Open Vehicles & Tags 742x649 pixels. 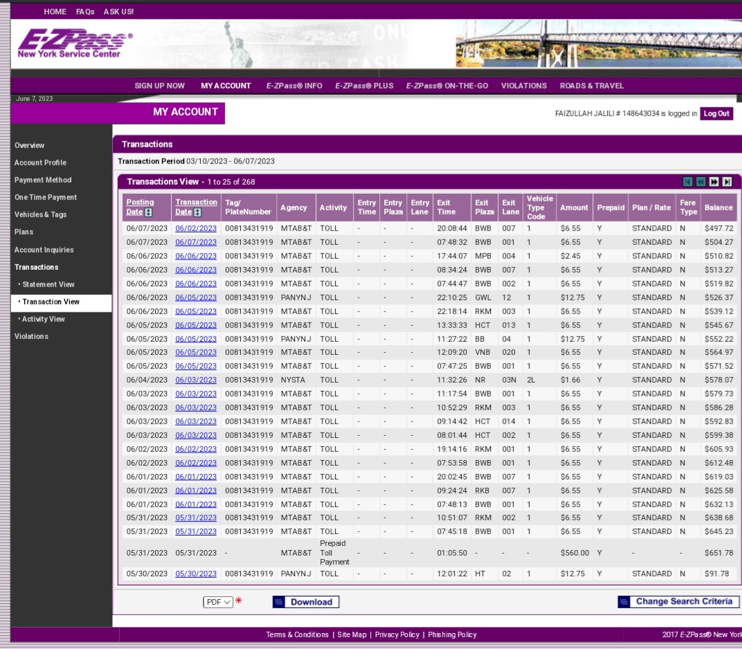(41, 214)
